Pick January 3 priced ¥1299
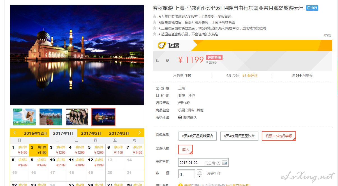Screen dimensions: 338x186 (58, 150)
